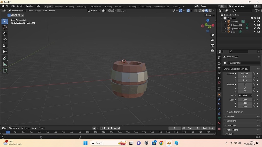Select the Rotate tool
The height and width of the screenshot is (147, 262).
coord(5,40)
